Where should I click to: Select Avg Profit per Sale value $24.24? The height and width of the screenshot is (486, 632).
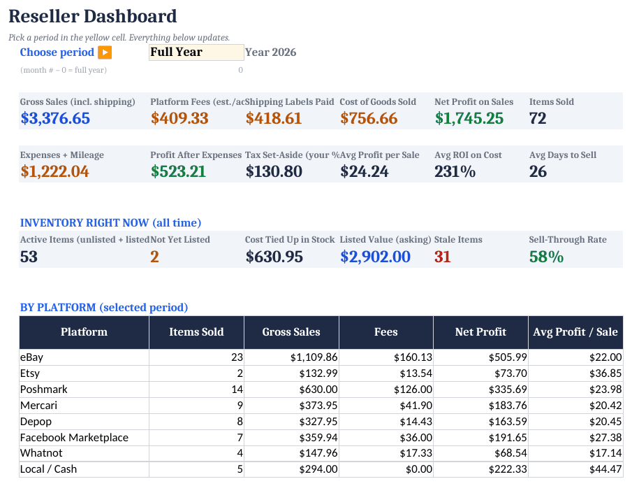pyautogui.click(x=365, y=171)
